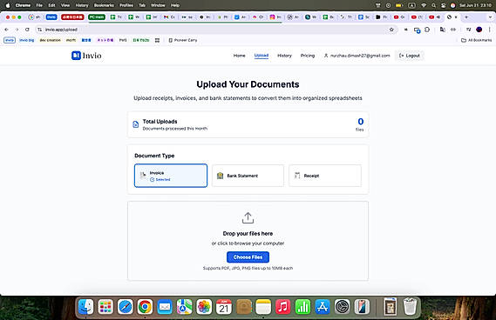Screen dimensions: 496x320
Task: Expand the All Bookmarks folder
Action: (477, 40)
